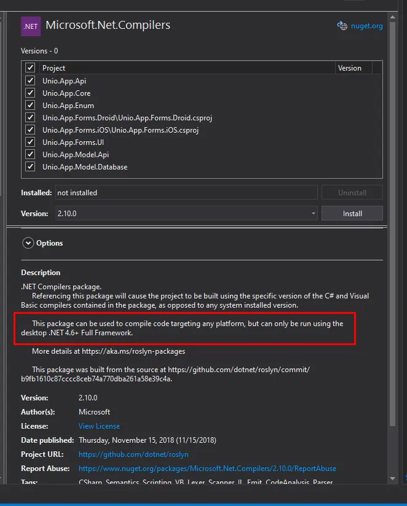Expand the Options section chevron
Screen dimensions: 407x506
point(28,243)
